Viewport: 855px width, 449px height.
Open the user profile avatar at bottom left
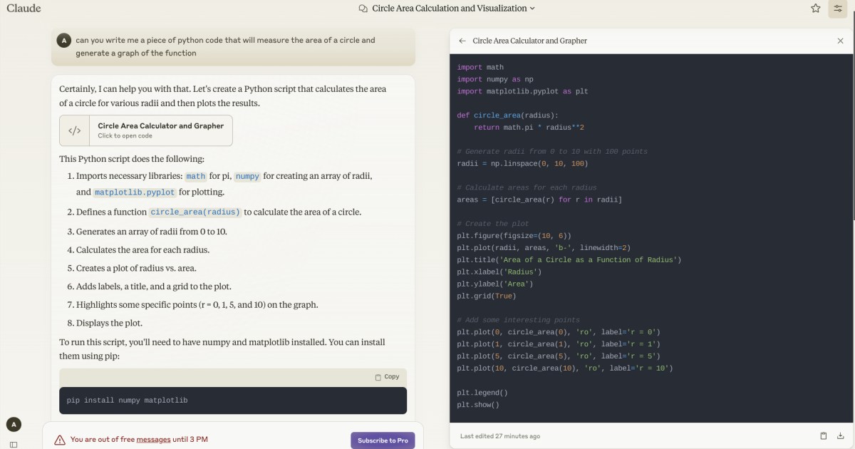[x=13, y=425]
